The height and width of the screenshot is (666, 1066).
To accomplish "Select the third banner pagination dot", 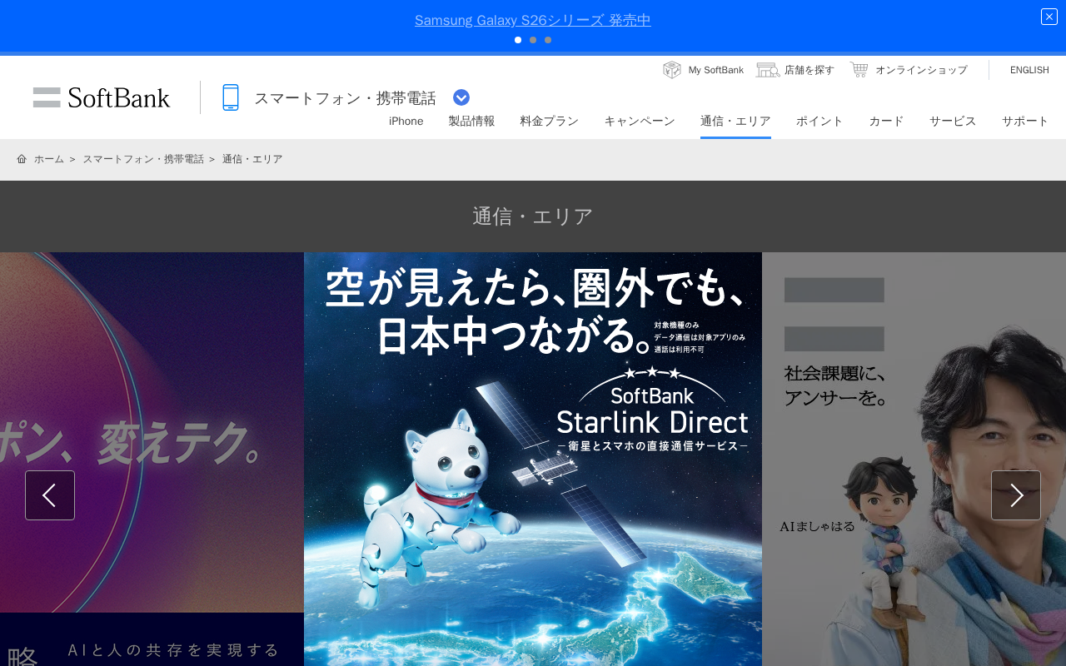I will (548, 40).
